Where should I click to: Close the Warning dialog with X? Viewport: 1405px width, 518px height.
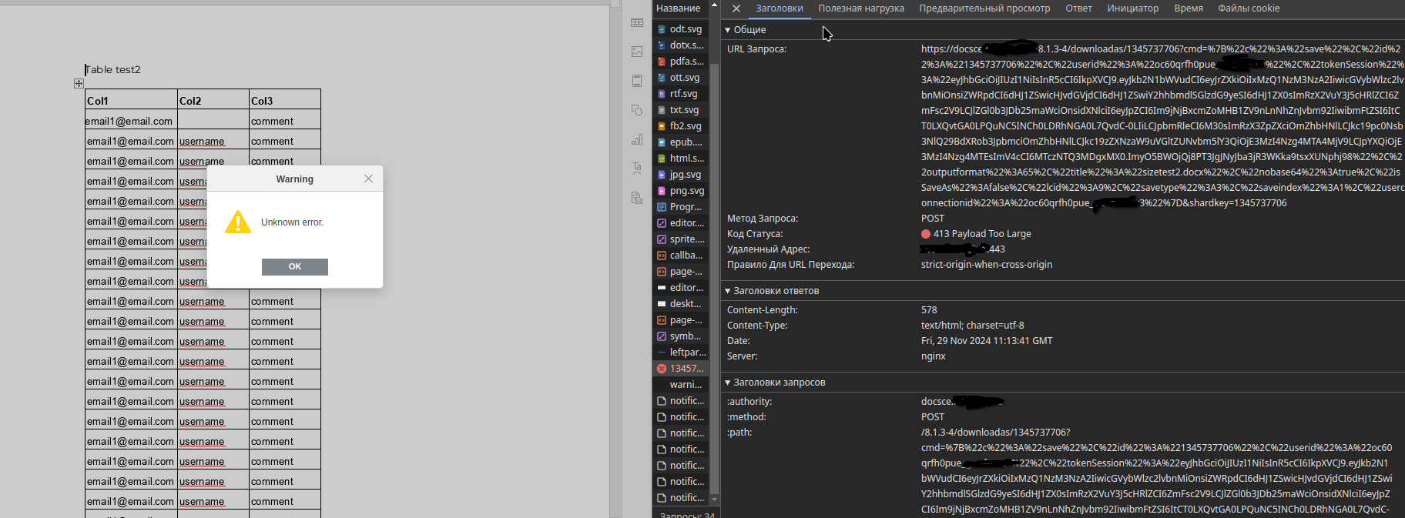tap(368, 179)
